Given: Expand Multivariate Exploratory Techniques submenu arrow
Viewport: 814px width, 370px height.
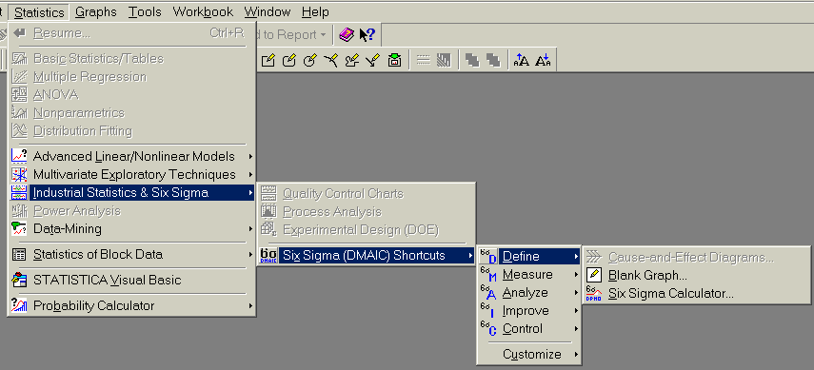Looking at the screenshot, I should tap(250, 174).
